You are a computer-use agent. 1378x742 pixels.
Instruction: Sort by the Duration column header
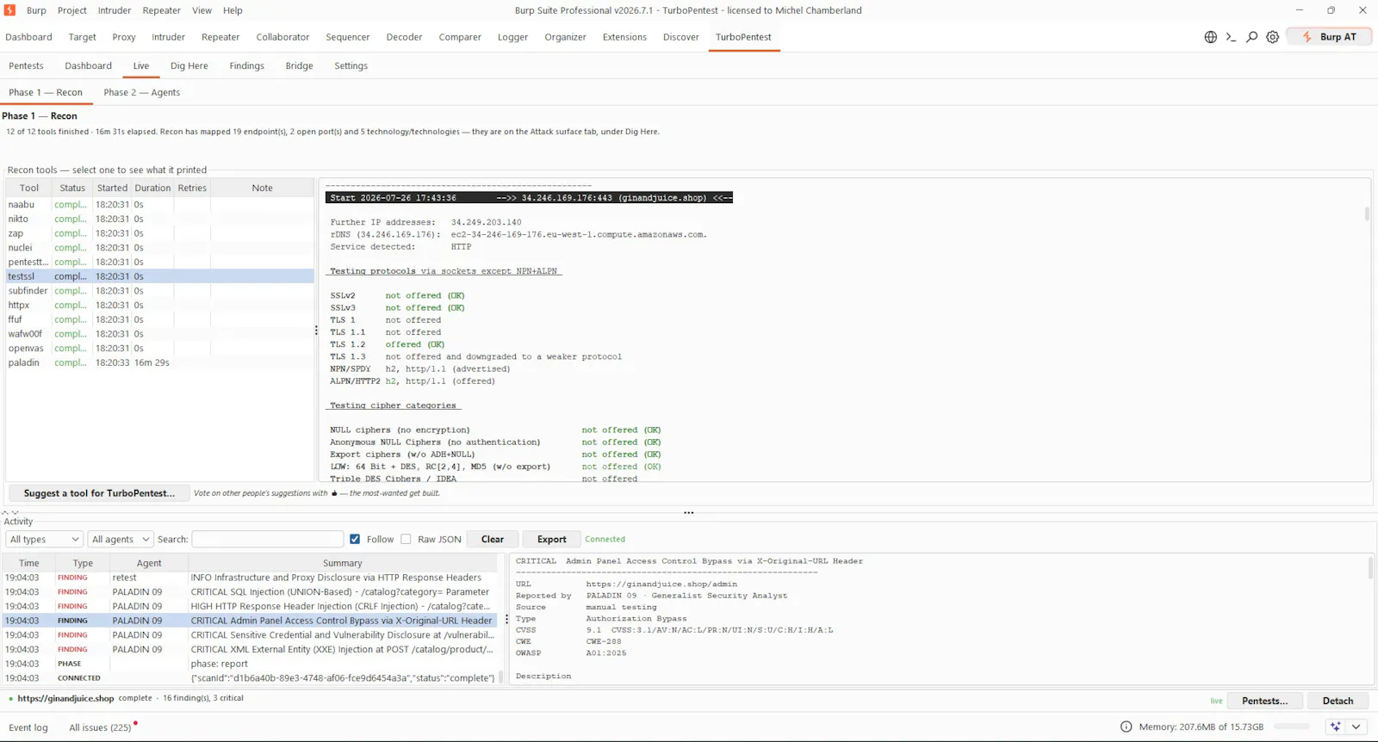pos(152,188)
